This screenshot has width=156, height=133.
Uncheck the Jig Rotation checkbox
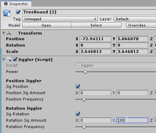[x=78, y=114]
